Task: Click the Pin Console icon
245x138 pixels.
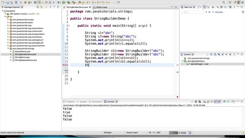Action: [224, 102]
